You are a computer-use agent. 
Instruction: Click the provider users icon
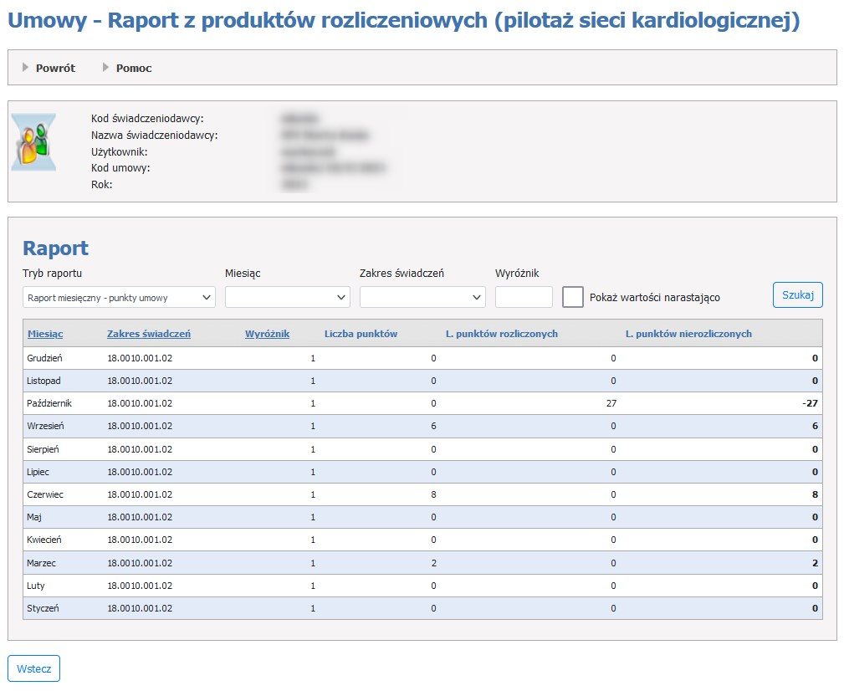tap(34, 142)
